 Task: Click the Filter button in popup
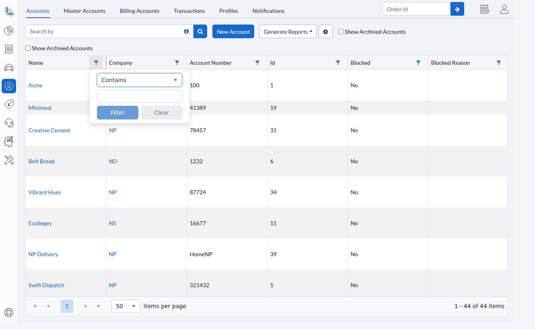click(x=117, y=113)
